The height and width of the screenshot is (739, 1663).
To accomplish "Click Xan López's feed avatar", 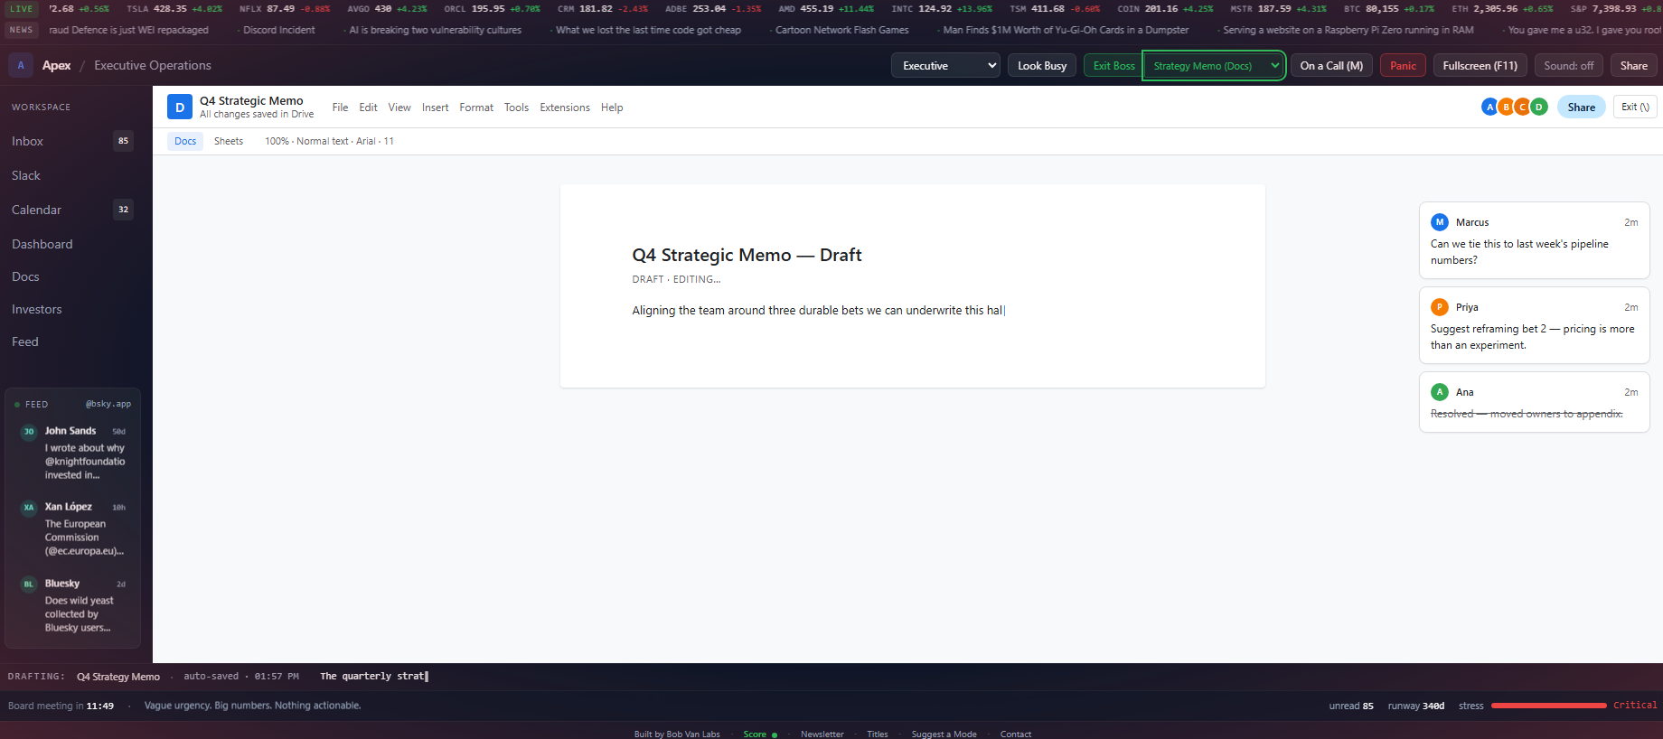I will tap(29, 508).
